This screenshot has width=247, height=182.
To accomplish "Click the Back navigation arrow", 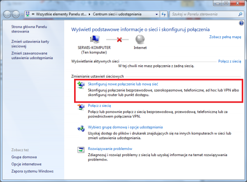I will 7,14.
